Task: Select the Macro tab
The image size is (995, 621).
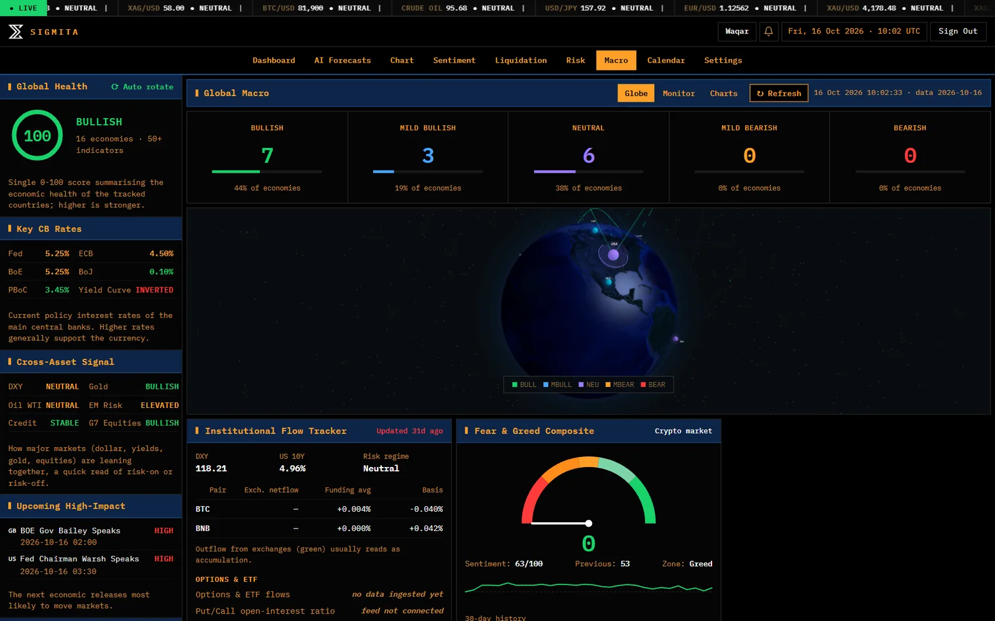Action: pos(616,60)
